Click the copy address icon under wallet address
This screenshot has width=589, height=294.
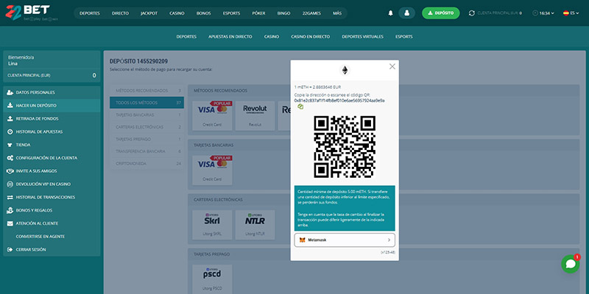[x=300, y=107]
